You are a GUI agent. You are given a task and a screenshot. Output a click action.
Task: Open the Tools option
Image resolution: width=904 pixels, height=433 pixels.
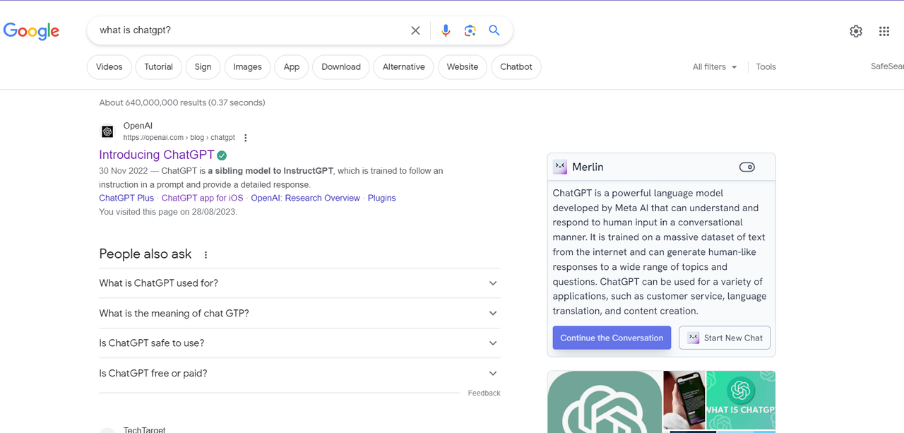pyautogui.click(x=766, y=67)
